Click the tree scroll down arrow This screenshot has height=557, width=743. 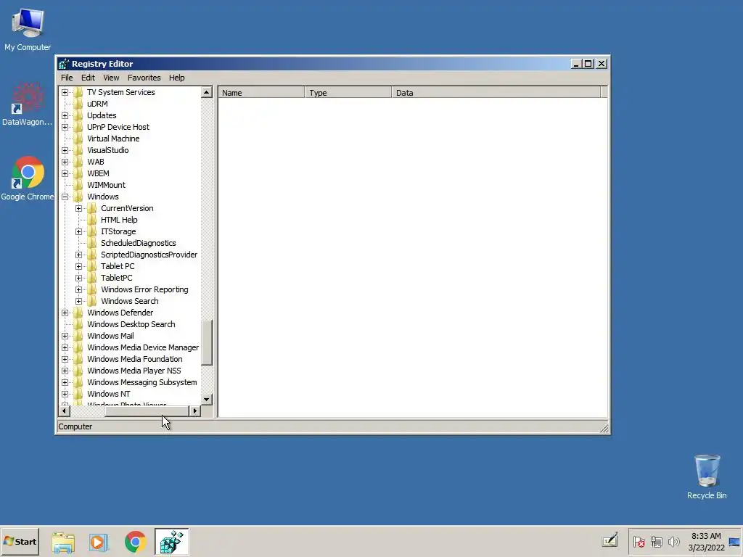click(207, 400)
